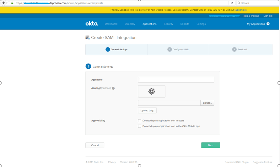The height and width of the screenshot is (167, 280).
Task: Click the Cancel button
Action: [95, 145]
